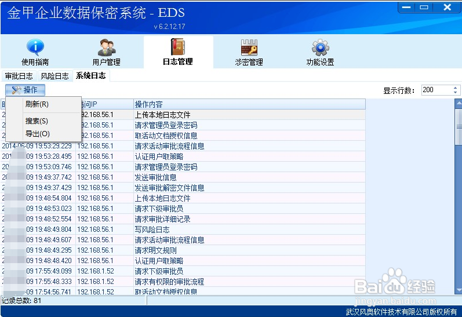Click the 操作 tools button
Image resolution: width=462 pixels, height=317 pixels.
click(25, 90)
